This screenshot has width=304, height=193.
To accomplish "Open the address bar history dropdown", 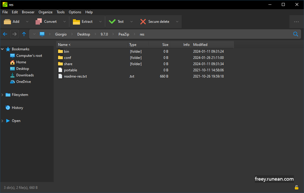I will [x=34, y=34].
